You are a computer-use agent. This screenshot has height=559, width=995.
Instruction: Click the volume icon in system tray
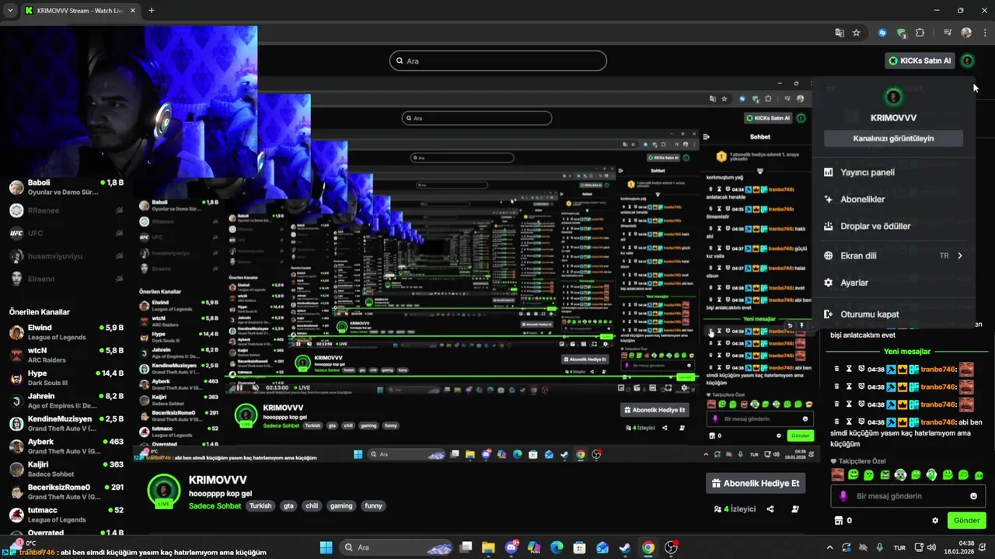[x=932, y=547]
